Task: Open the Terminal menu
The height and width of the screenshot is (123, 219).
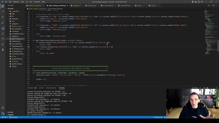Action: pyautogui.click(x=37, y=2)
